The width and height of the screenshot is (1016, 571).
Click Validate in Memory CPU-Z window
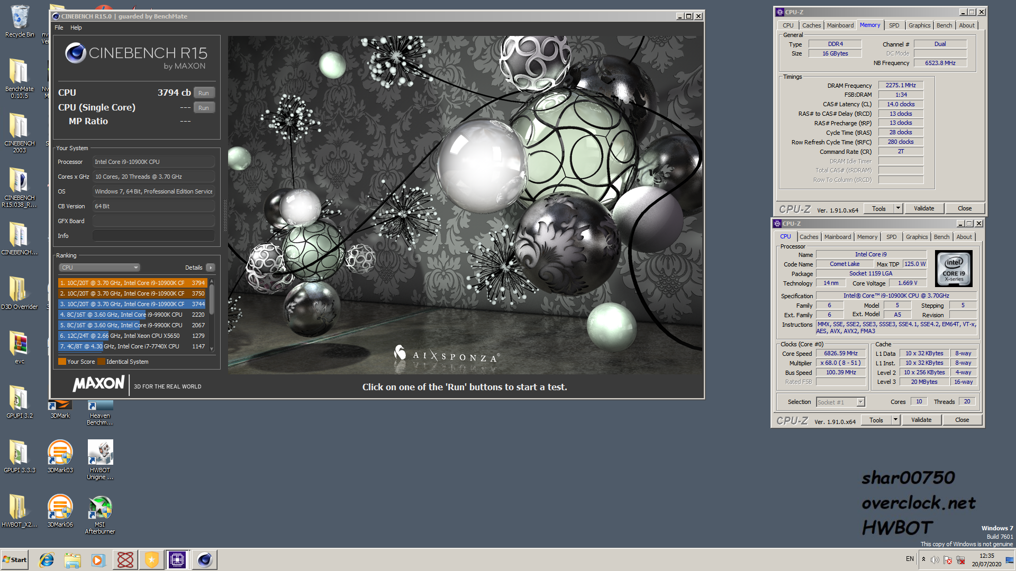point(924,208)
